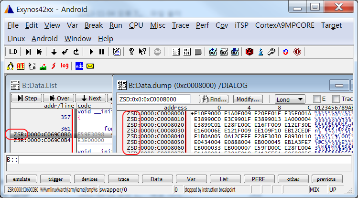The height and width of the screenshot is (198, 358).
Task: Open the Trace menu
Action: pyautogui.click(x=181, y=25)
